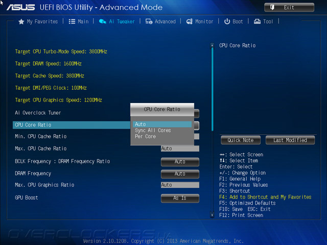Select the Max. CPU Cache Ratio label

tap(41, 149)
